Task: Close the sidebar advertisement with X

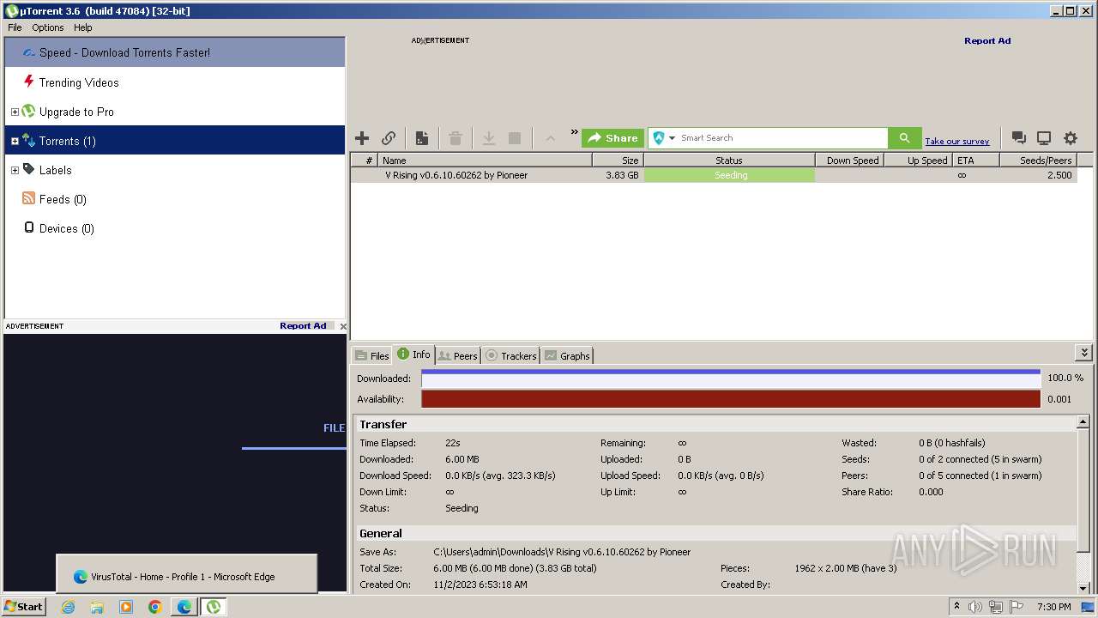Action: [343, 326]
